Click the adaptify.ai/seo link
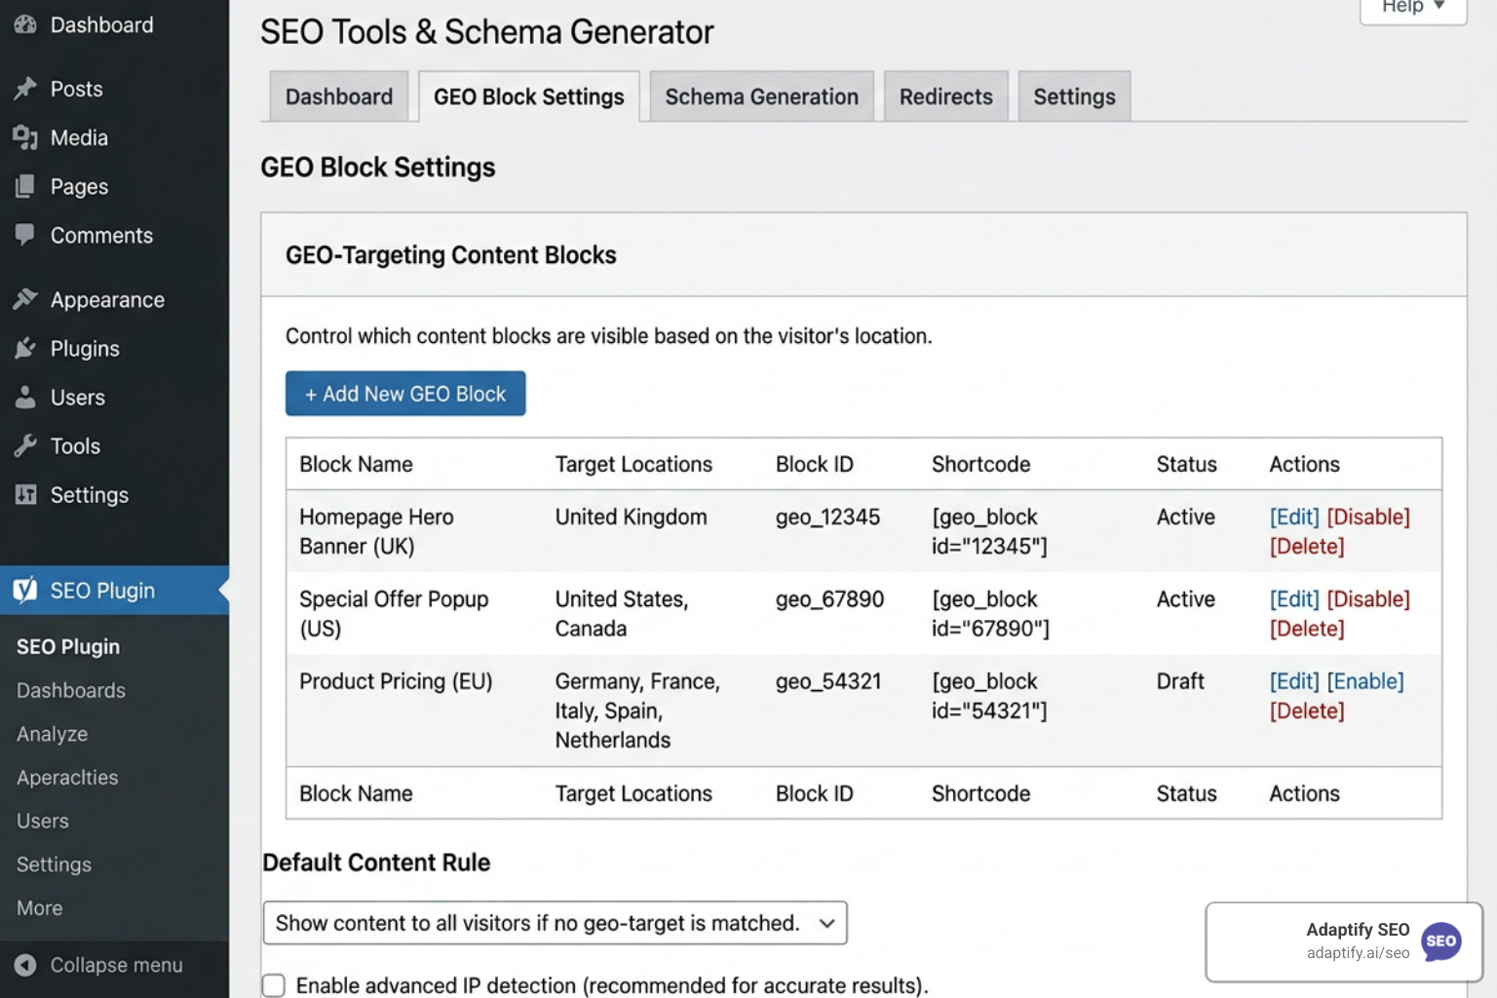Viewport: 1497px width, 998px height. [x=1358, y=952]
